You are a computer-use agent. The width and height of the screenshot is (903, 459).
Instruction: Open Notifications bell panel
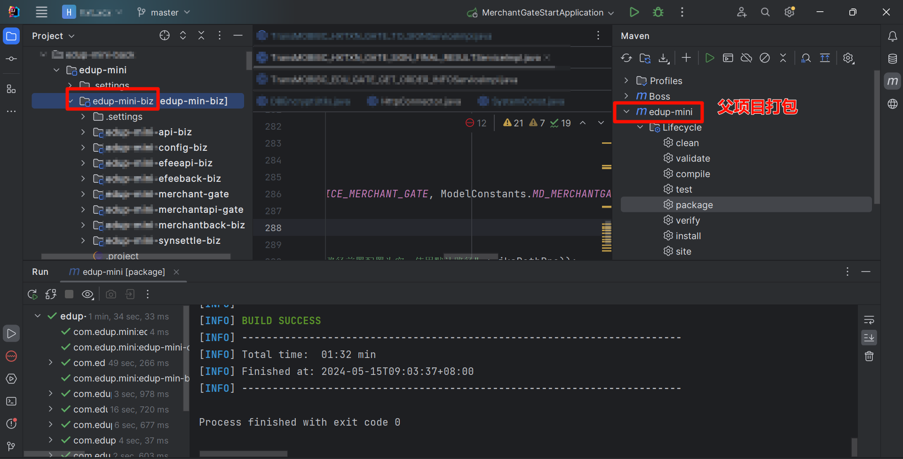(892, 36)
